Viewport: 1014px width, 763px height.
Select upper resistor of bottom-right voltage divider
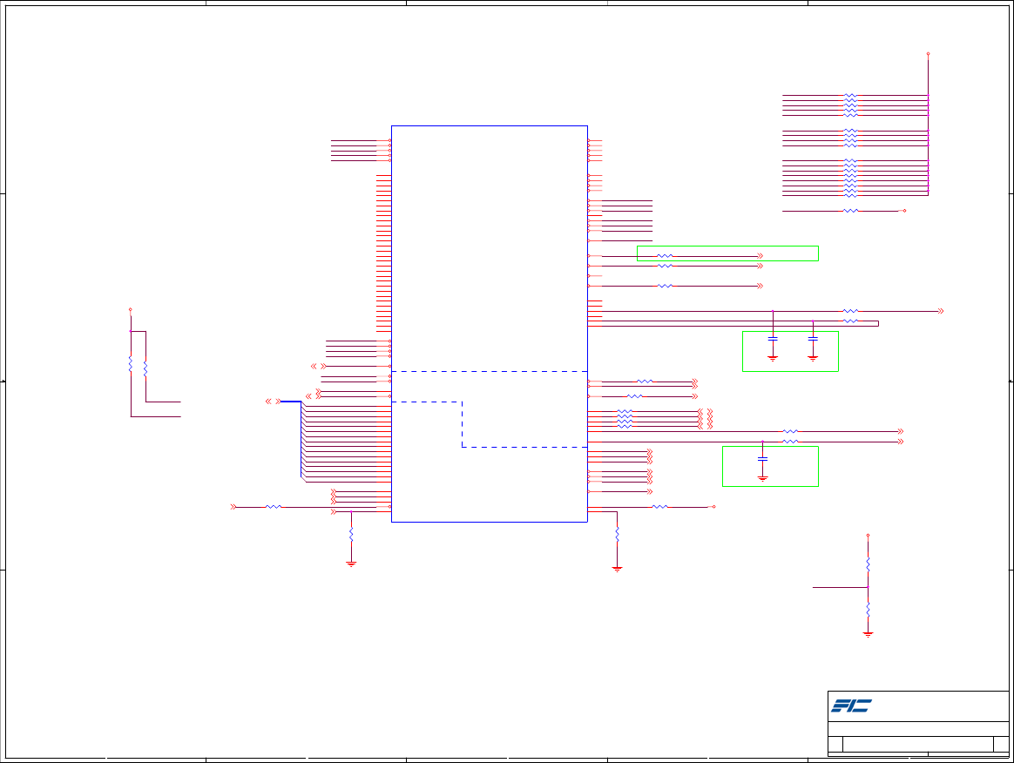[868, 564]
